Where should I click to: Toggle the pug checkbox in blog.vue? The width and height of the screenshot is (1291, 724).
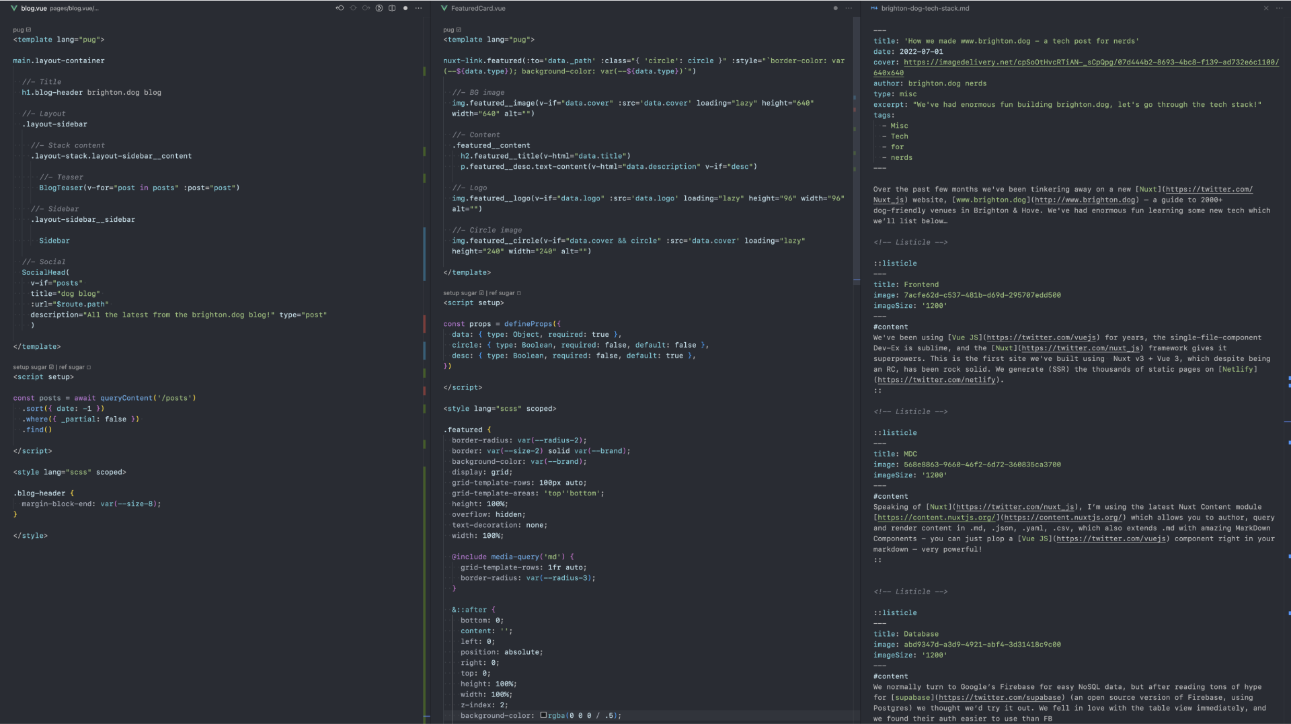point(28,30)
